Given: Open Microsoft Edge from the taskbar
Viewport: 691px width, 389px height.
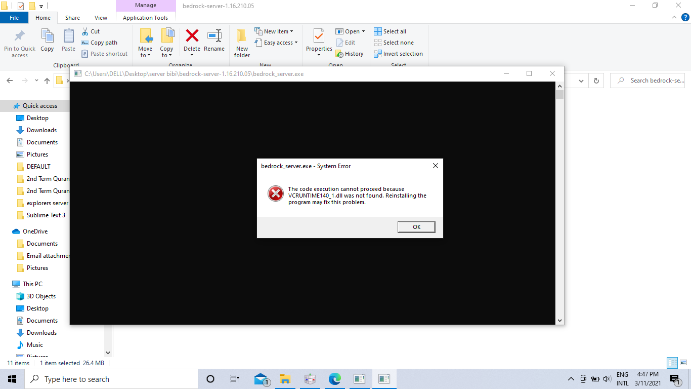Looking at the screenshot, I should pos(335,379).
